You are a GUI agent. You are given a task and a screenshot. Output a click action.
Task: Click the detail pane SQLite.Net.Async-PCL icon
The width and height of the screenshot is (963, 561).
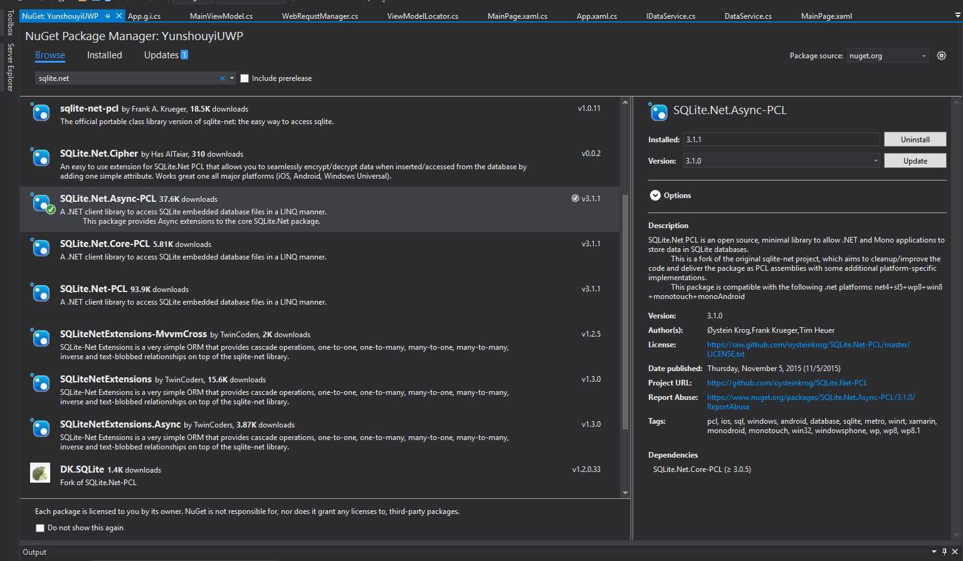658,112
